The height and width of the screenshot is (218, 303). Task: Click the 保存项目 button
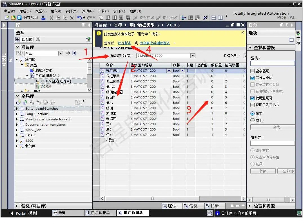(28, 17)
